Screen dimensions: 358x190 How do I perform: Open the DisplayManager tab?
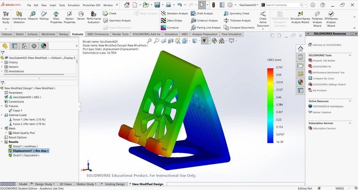coord(44,46)
